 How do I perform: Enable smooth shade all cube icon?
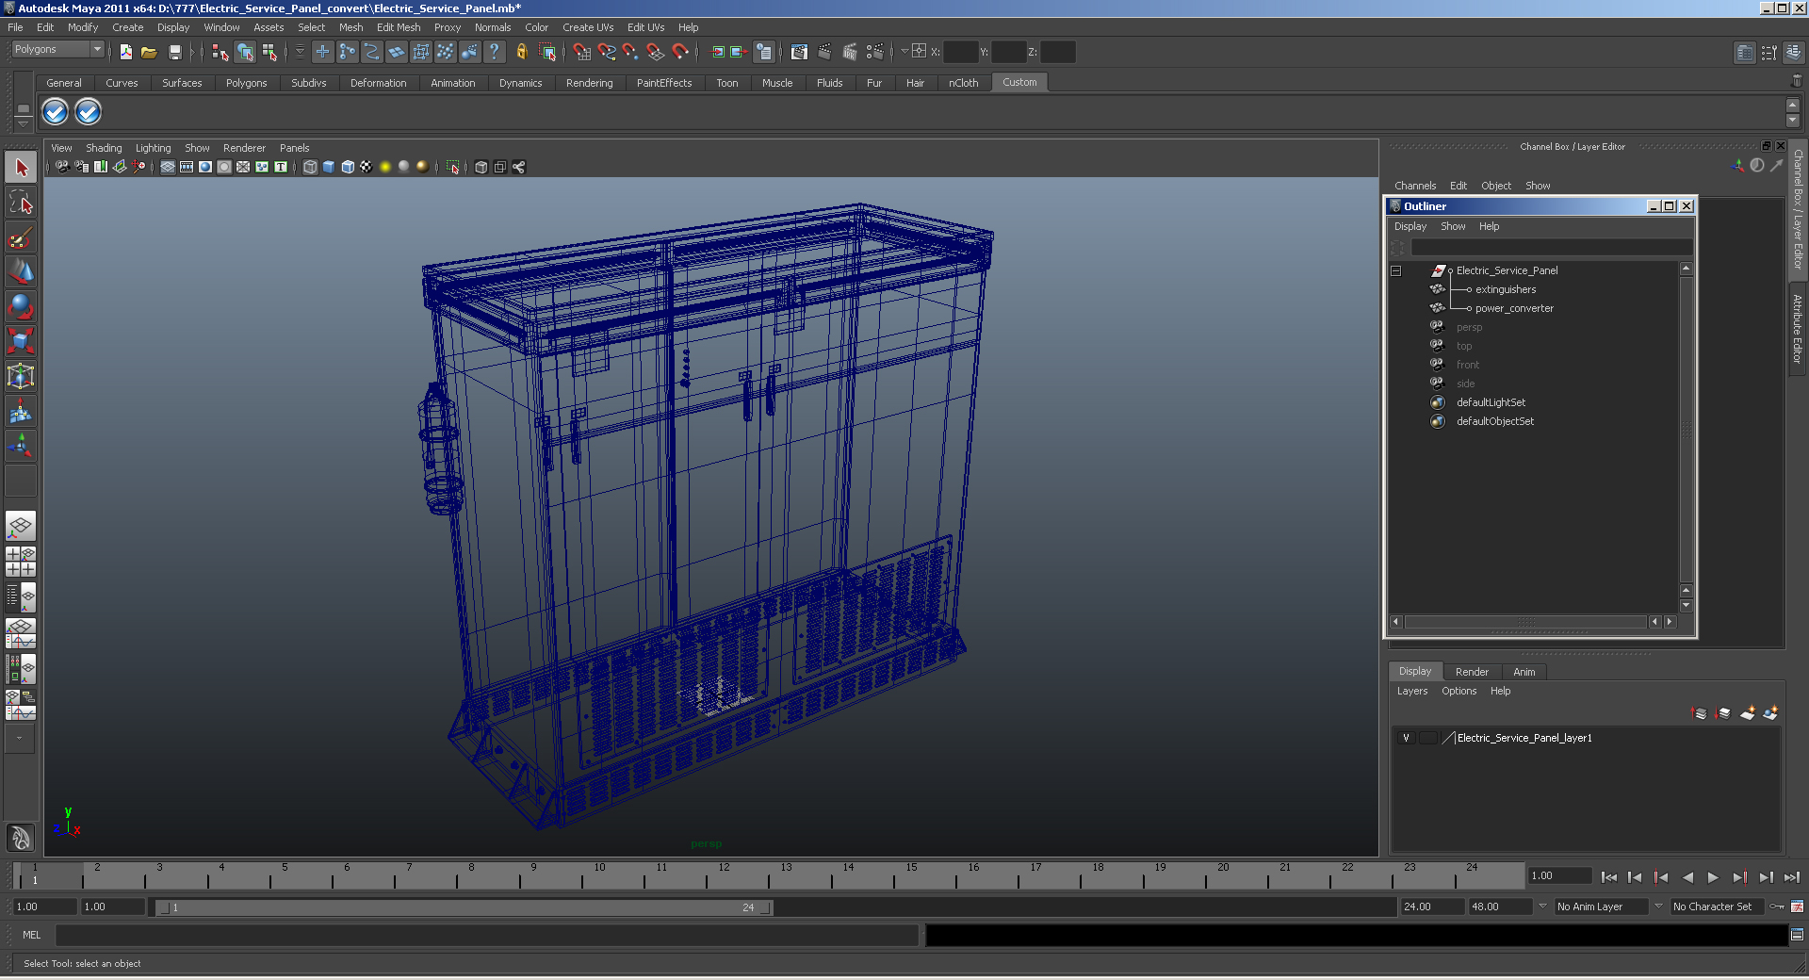click(329, 167)
